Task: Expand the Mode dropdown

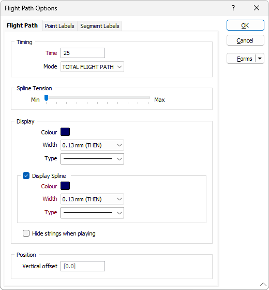Action: pos(92,67)
